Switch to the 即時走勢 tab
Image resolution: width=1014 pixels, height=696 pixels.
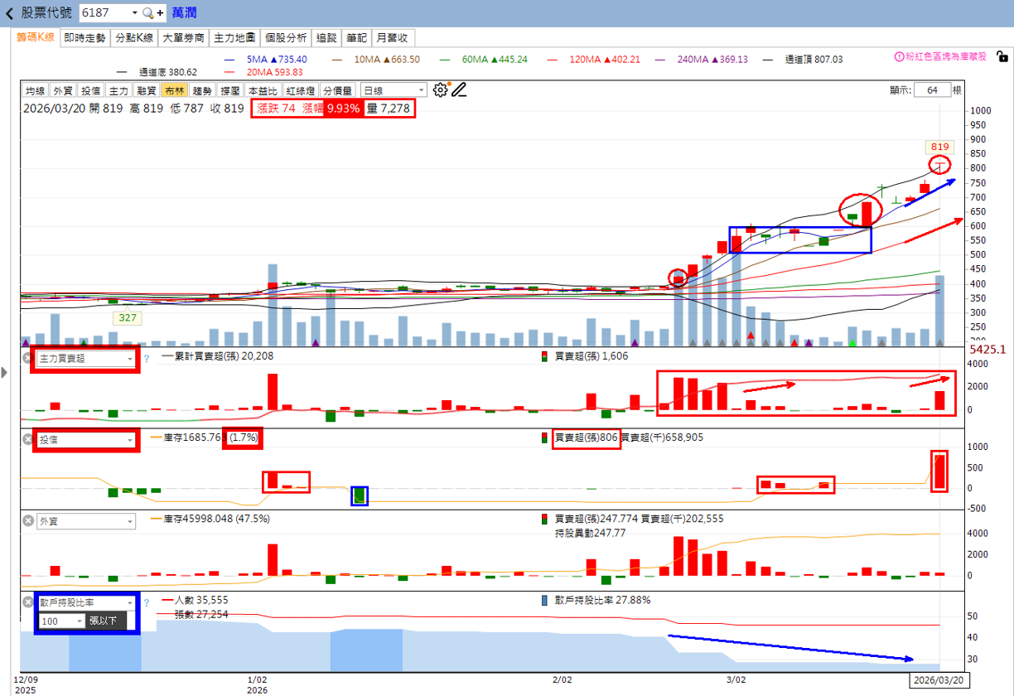pyautogui.click(x=84, y=37)
